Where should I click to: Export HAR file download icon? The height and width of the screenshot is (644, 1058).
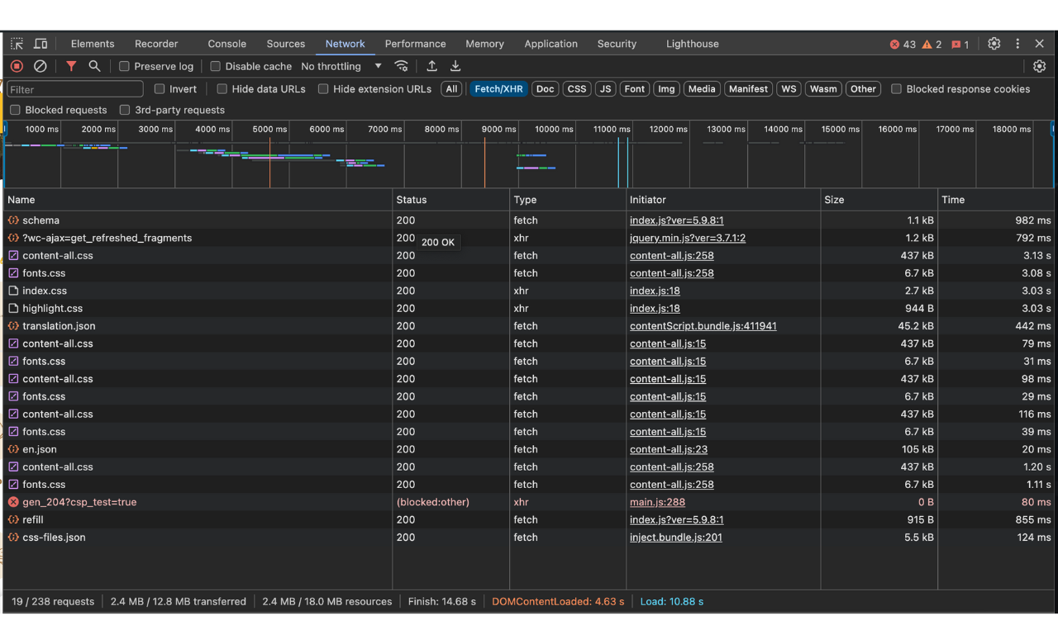point(455,66)
